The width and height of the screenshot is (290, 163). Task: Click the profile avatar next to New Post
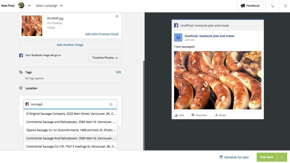pos(21,6)
